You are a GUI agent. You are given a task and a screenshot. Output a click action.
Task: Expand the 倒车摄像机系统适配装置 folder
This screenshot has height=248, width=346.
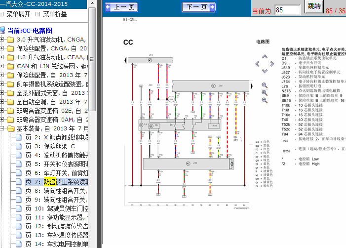(2, 84)
